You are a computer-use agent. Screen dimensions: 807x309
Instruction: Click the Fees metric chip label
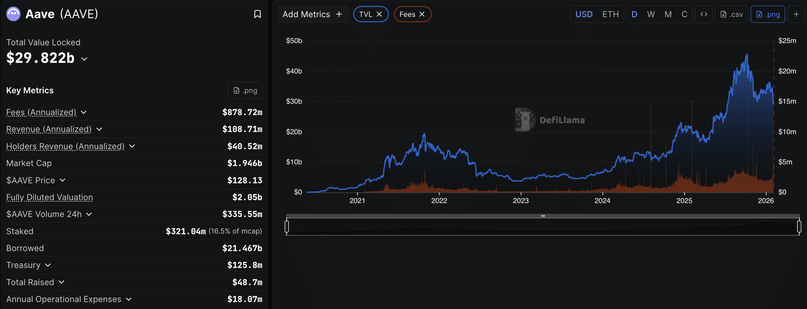click(x=407, y=14)
